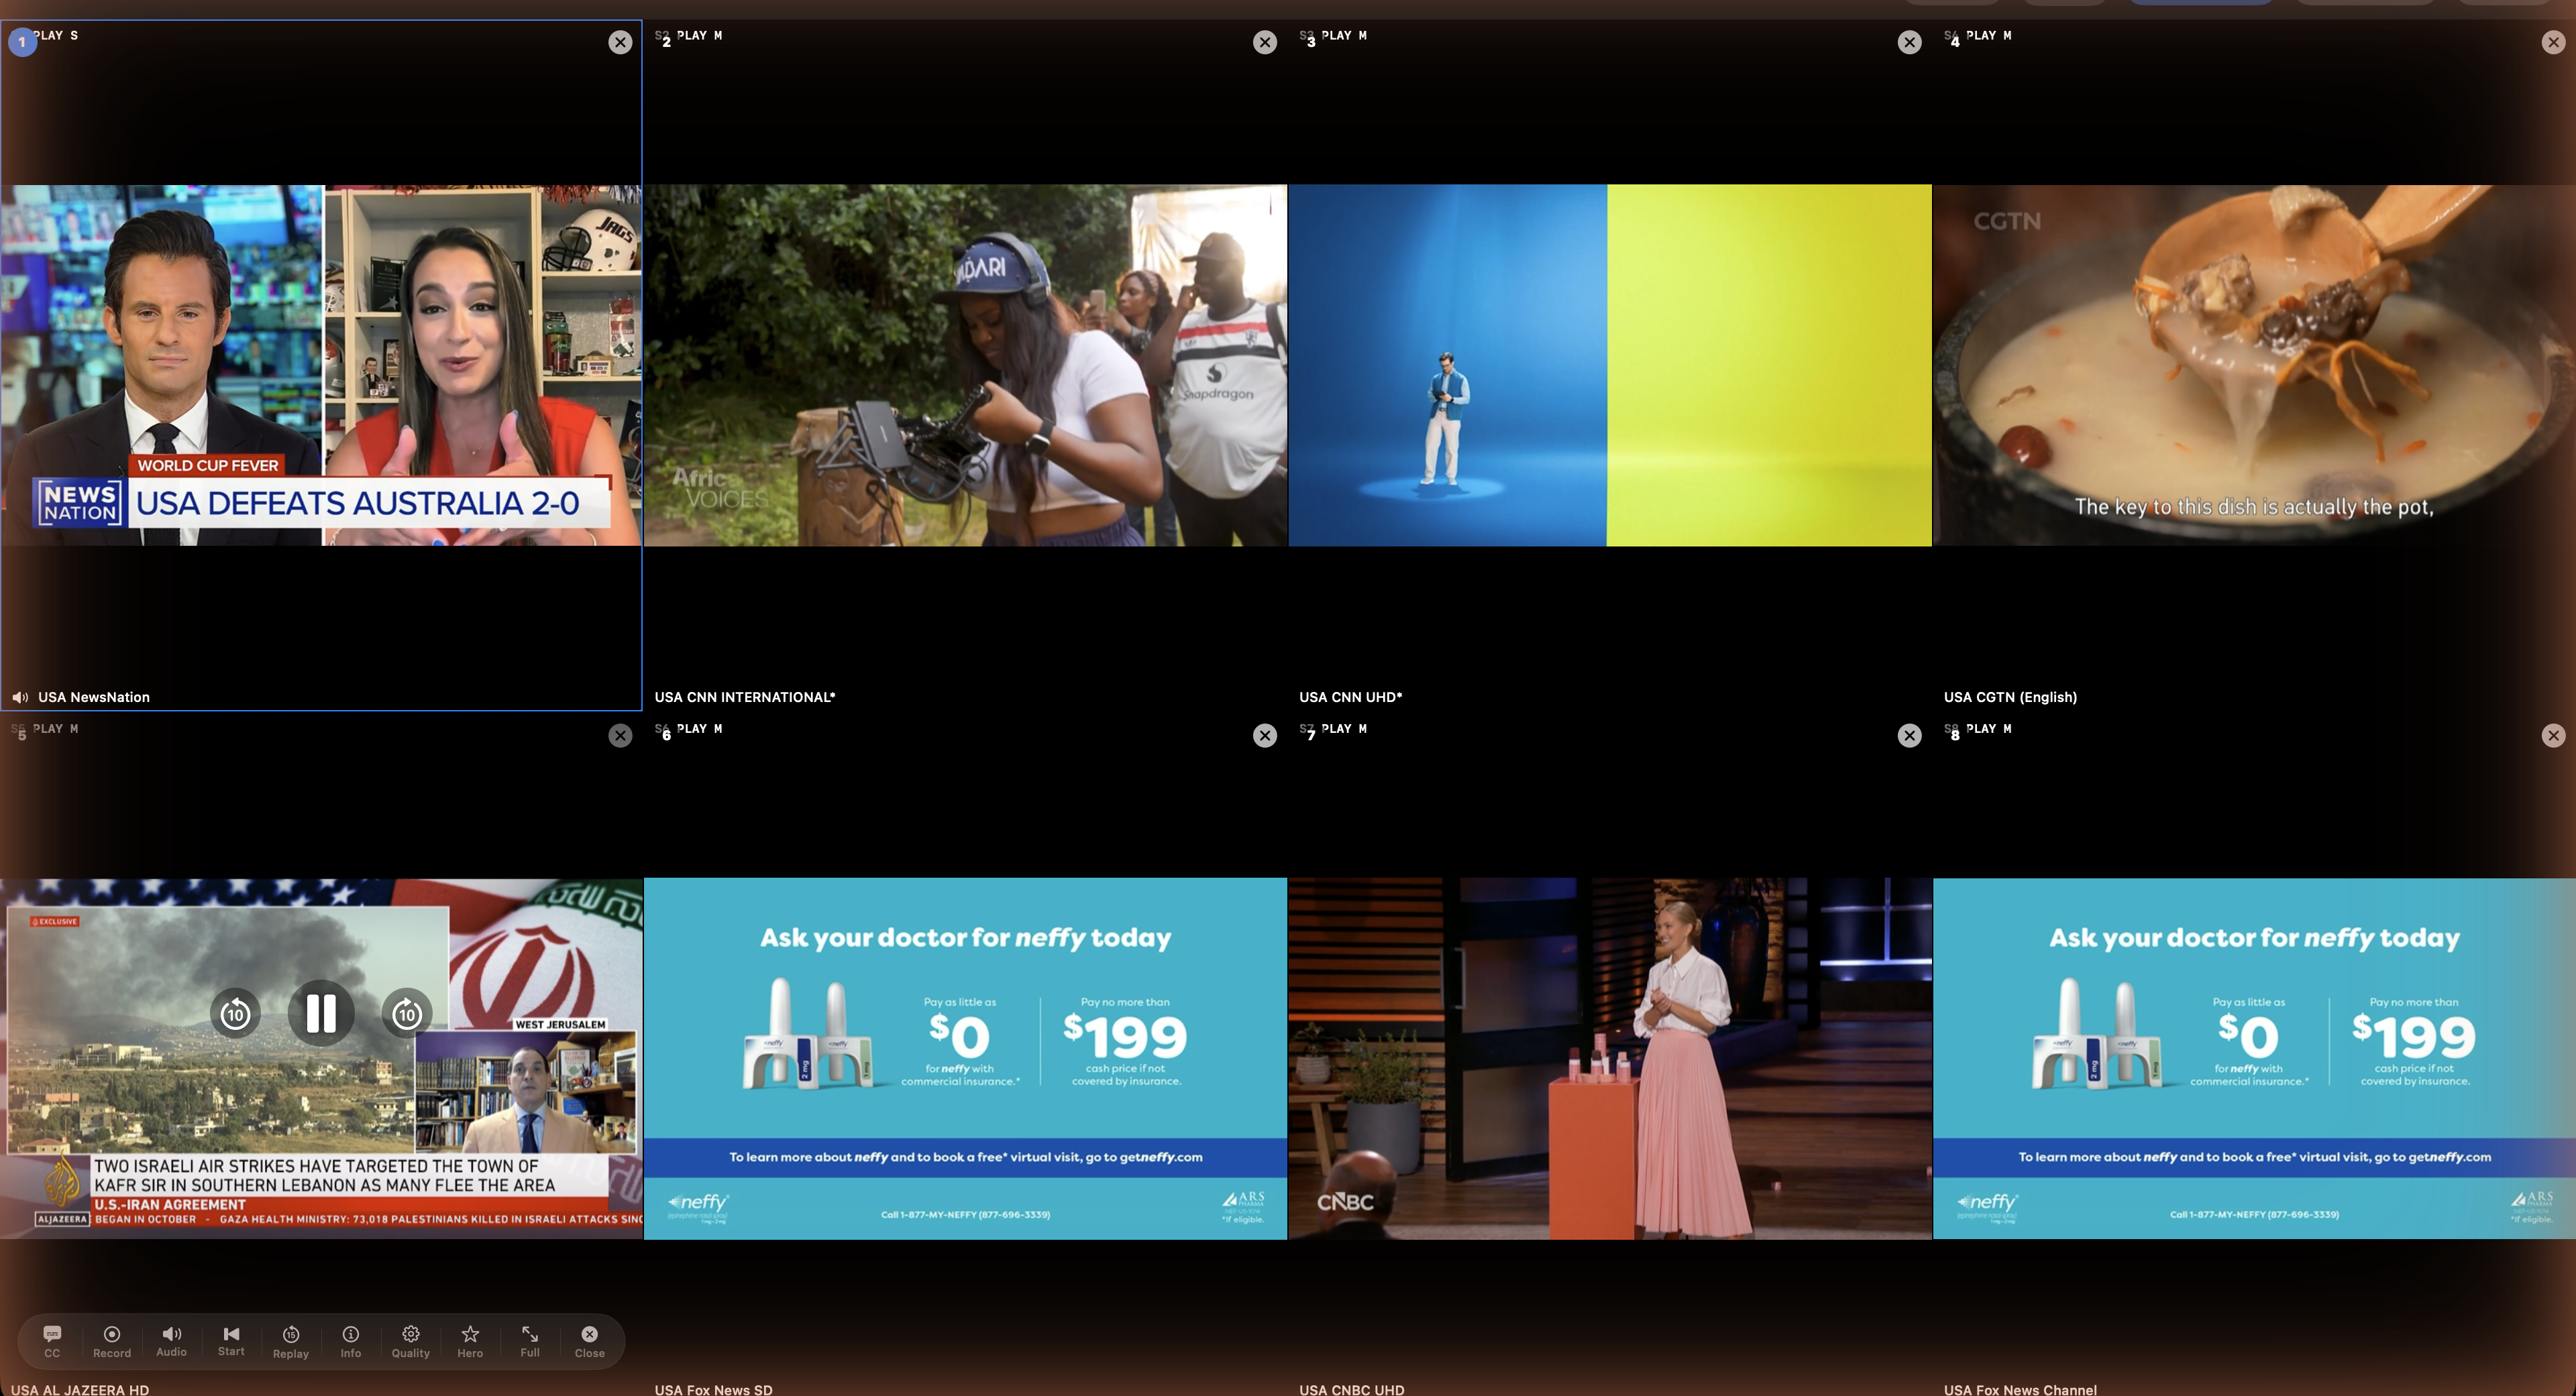Viewport: 2576px width, 1396px height.
Task: Click the 'PLAY M' status on tile 3
Action: point(1344,35)
